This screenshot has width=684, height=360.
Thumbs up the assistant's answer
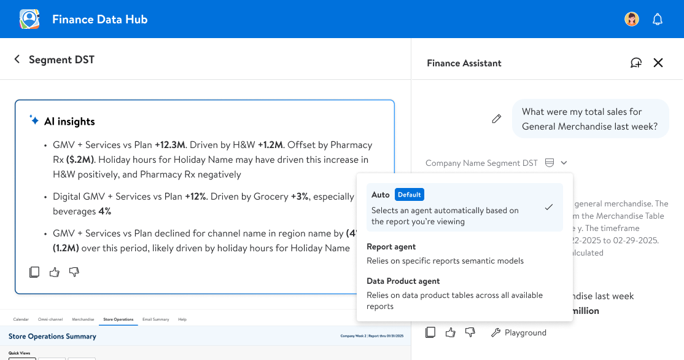[x=451, y=332]
